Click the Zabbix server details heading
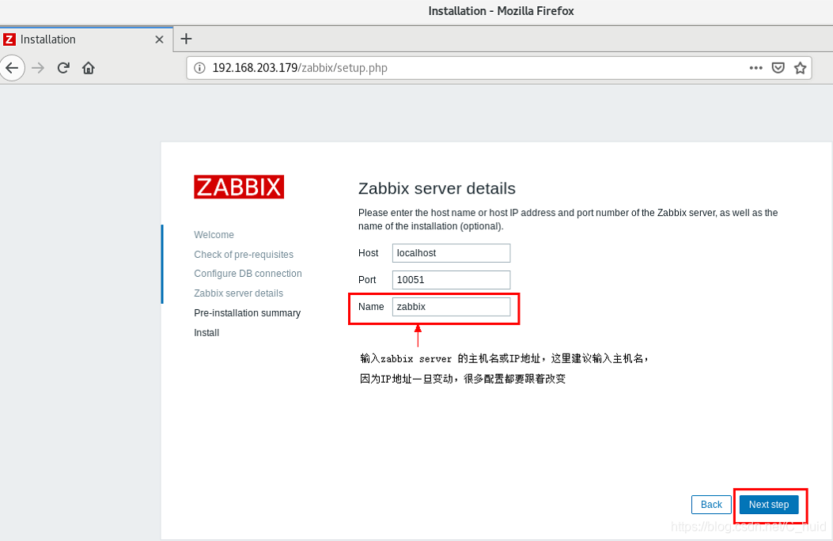 [x=437, y=188]
